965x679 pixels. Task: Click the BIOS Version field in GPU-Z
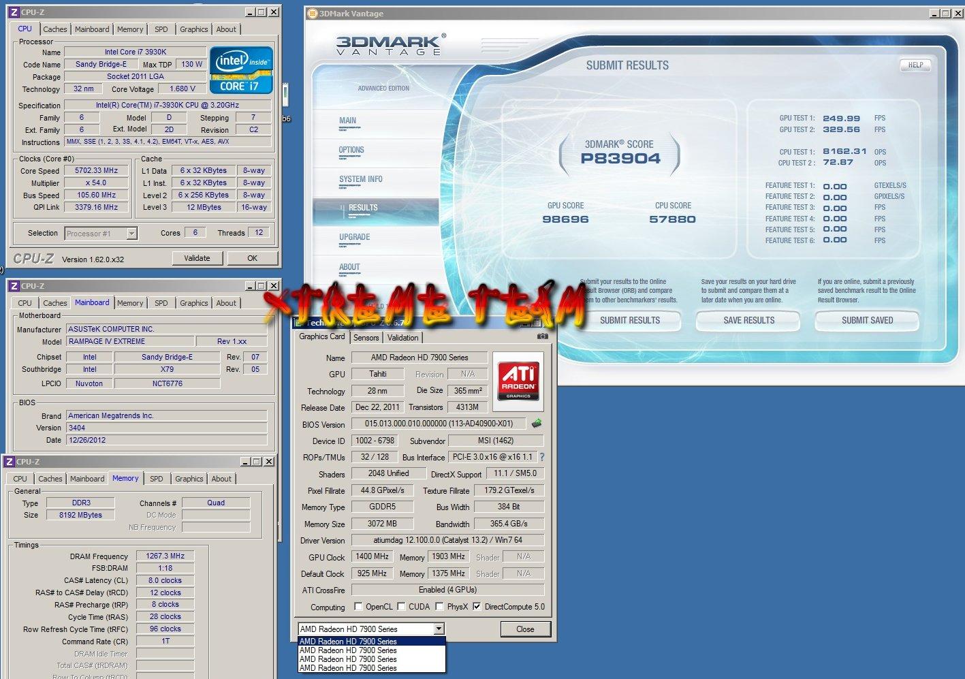tap(439, 424)
